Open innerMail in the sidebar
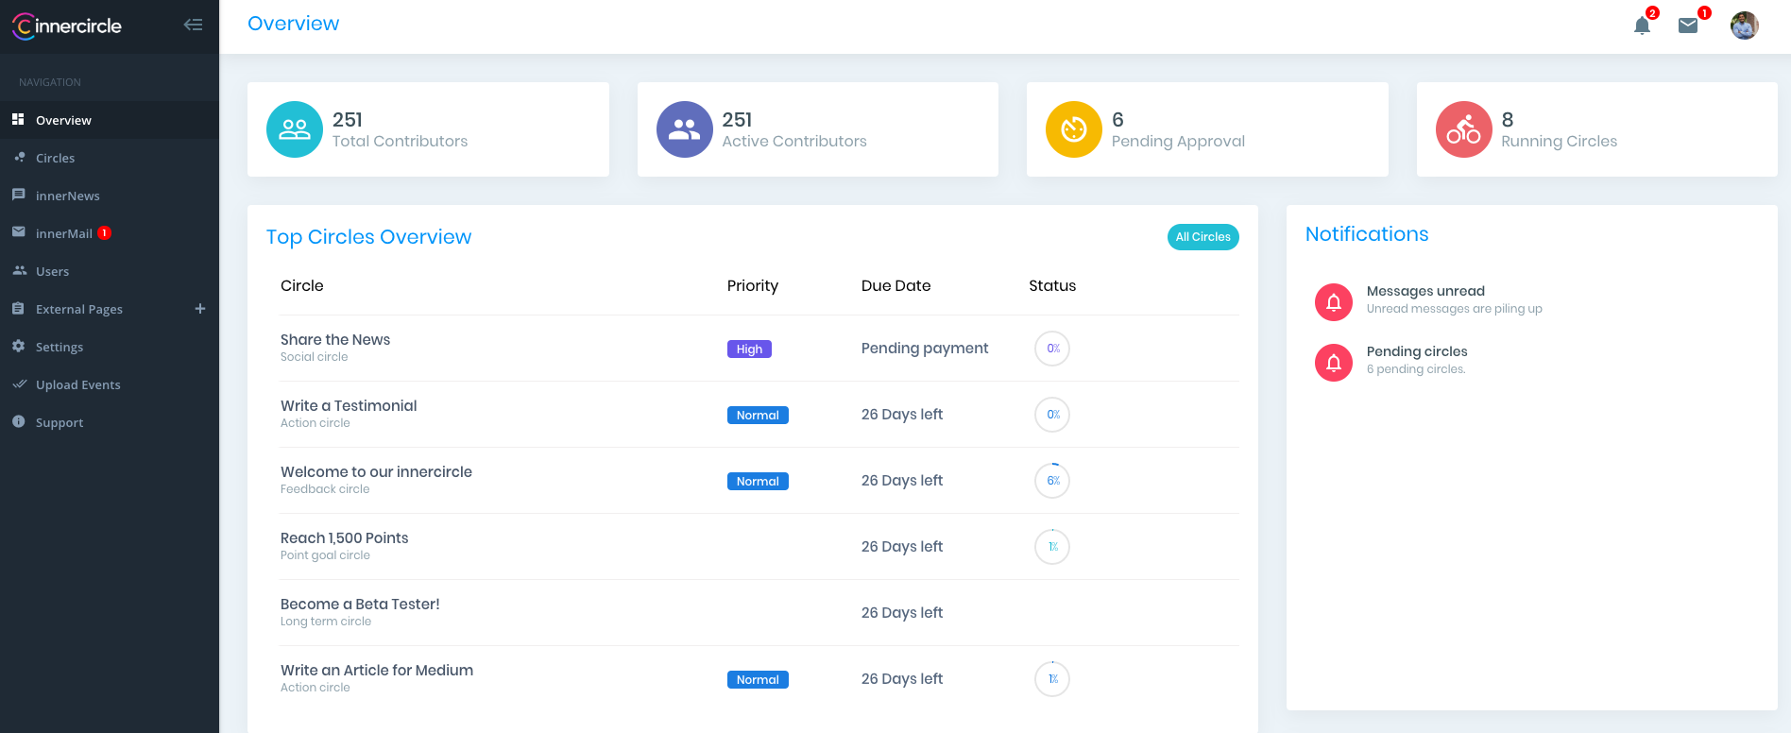1791x733 pixels. click(63, 233)
